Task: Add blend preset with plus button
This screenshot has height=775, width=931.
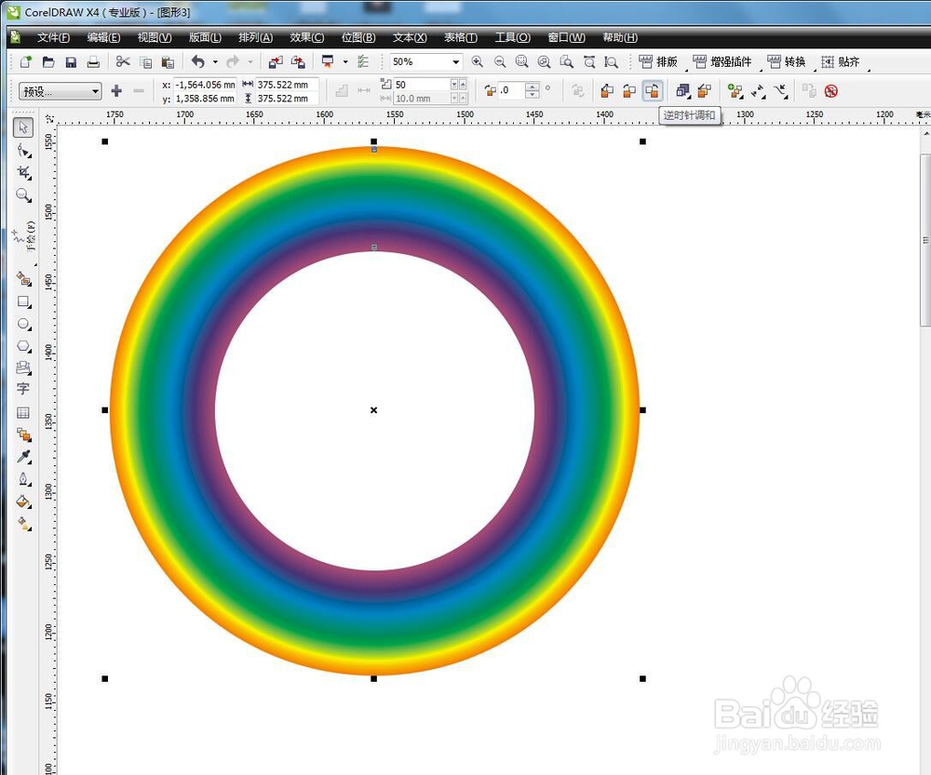Action: click(x=116, y=91)
